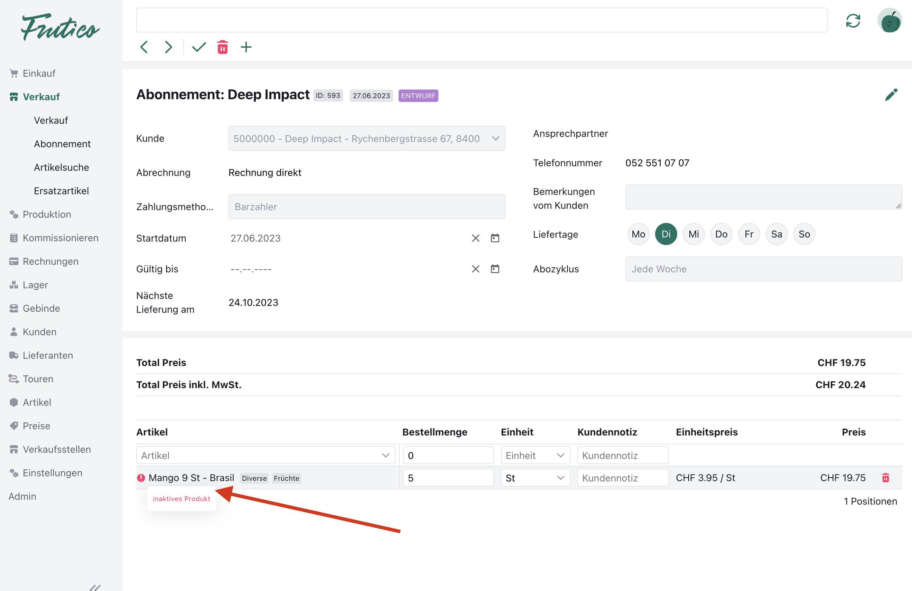Navigate to Rechnungen in sidebar

point(50,261)
